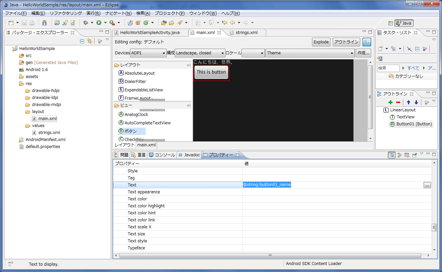This screenshot has width=442, height=272.
Task: Click the Open Type toolbar icon
Action: 164,23
